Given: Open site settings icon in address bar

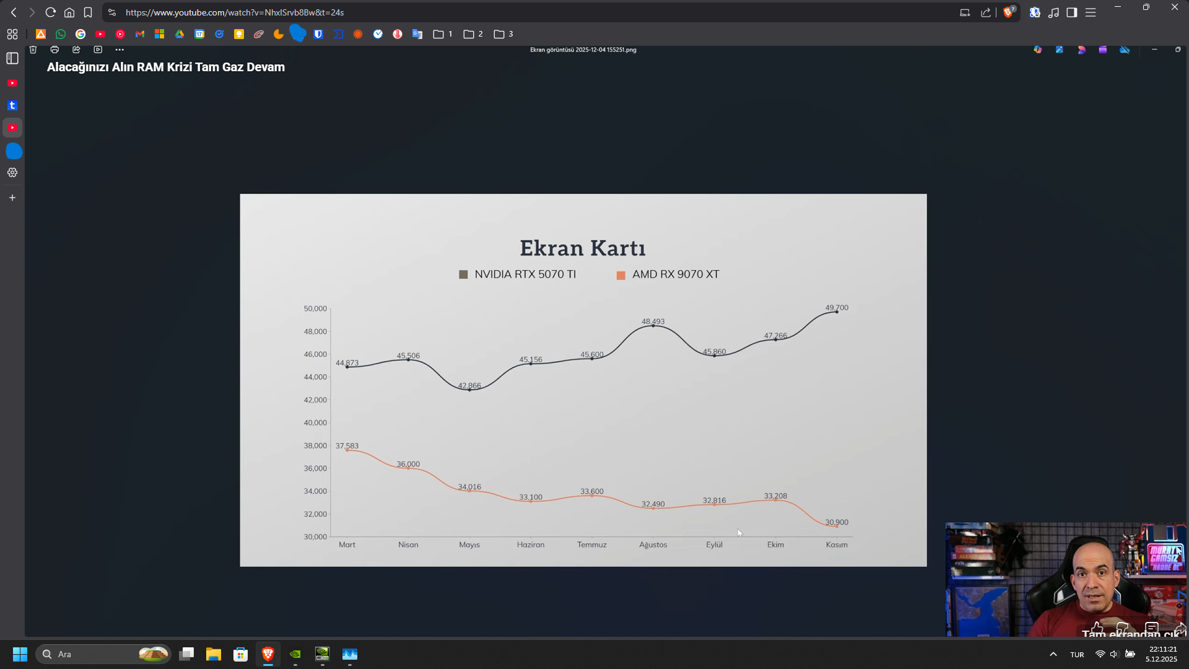Looking at the screenshot, I should point(112,12).
